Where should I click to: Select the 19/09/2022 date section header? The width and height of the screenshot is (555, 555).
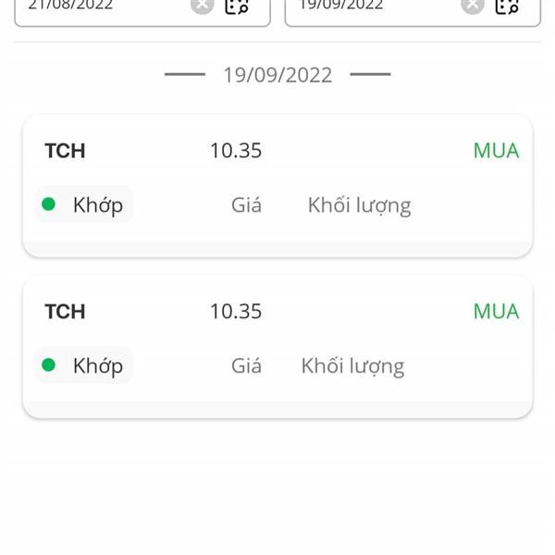click(277, 75)
